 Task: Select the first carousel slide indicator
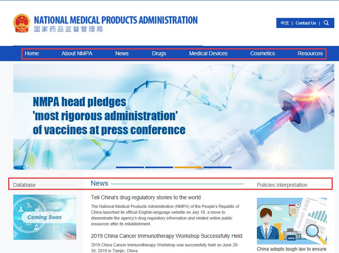130,167
